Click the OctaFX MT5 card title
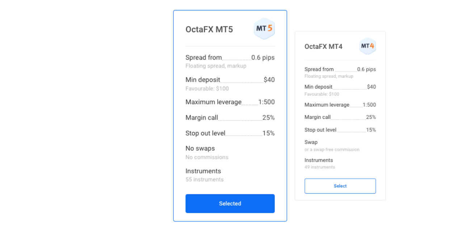The width and height of the screenshot is (465, 225). point(209,30)
